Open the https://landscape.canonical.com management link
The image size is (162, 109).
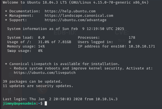coord(79,16)
